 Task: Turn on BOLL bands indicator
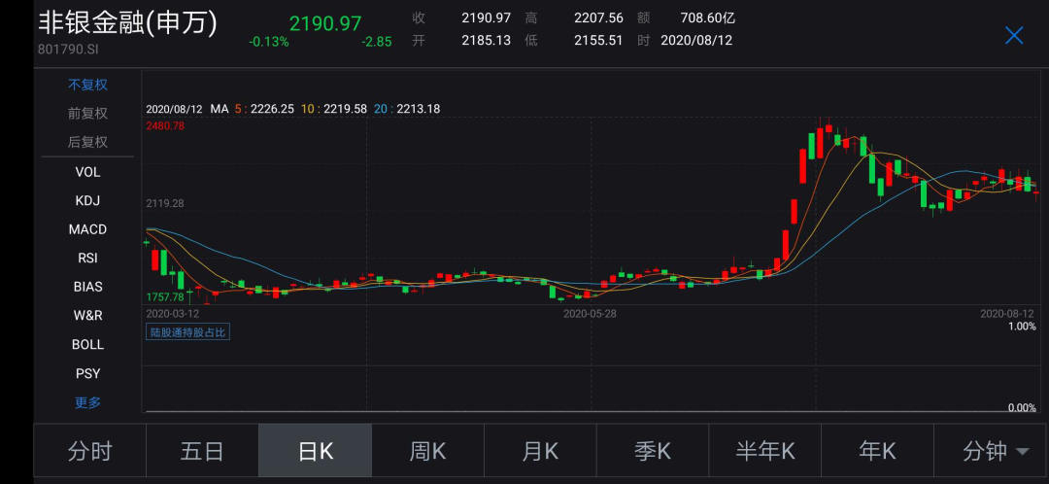pos(87,345)
